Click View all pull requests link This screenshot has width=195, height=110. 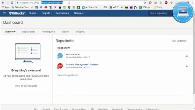coord(26,86)
